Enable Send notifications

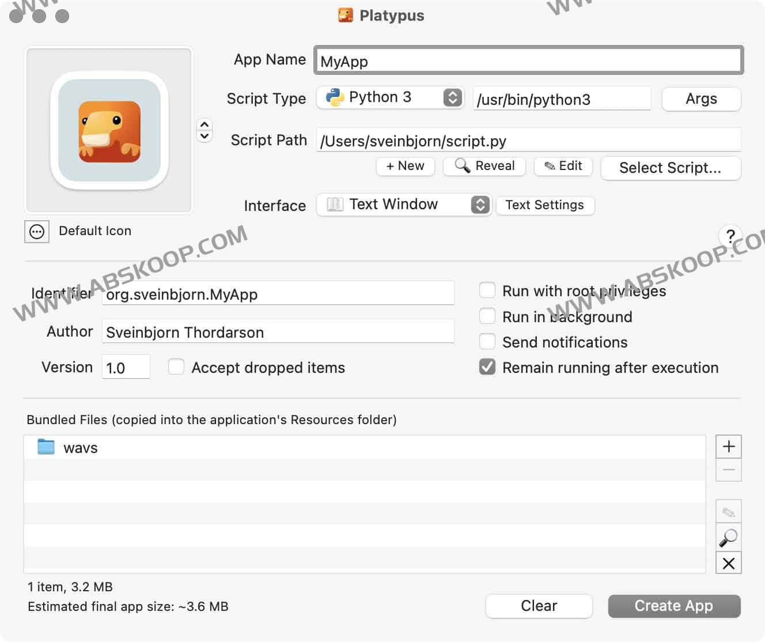[x=487, y=341]
